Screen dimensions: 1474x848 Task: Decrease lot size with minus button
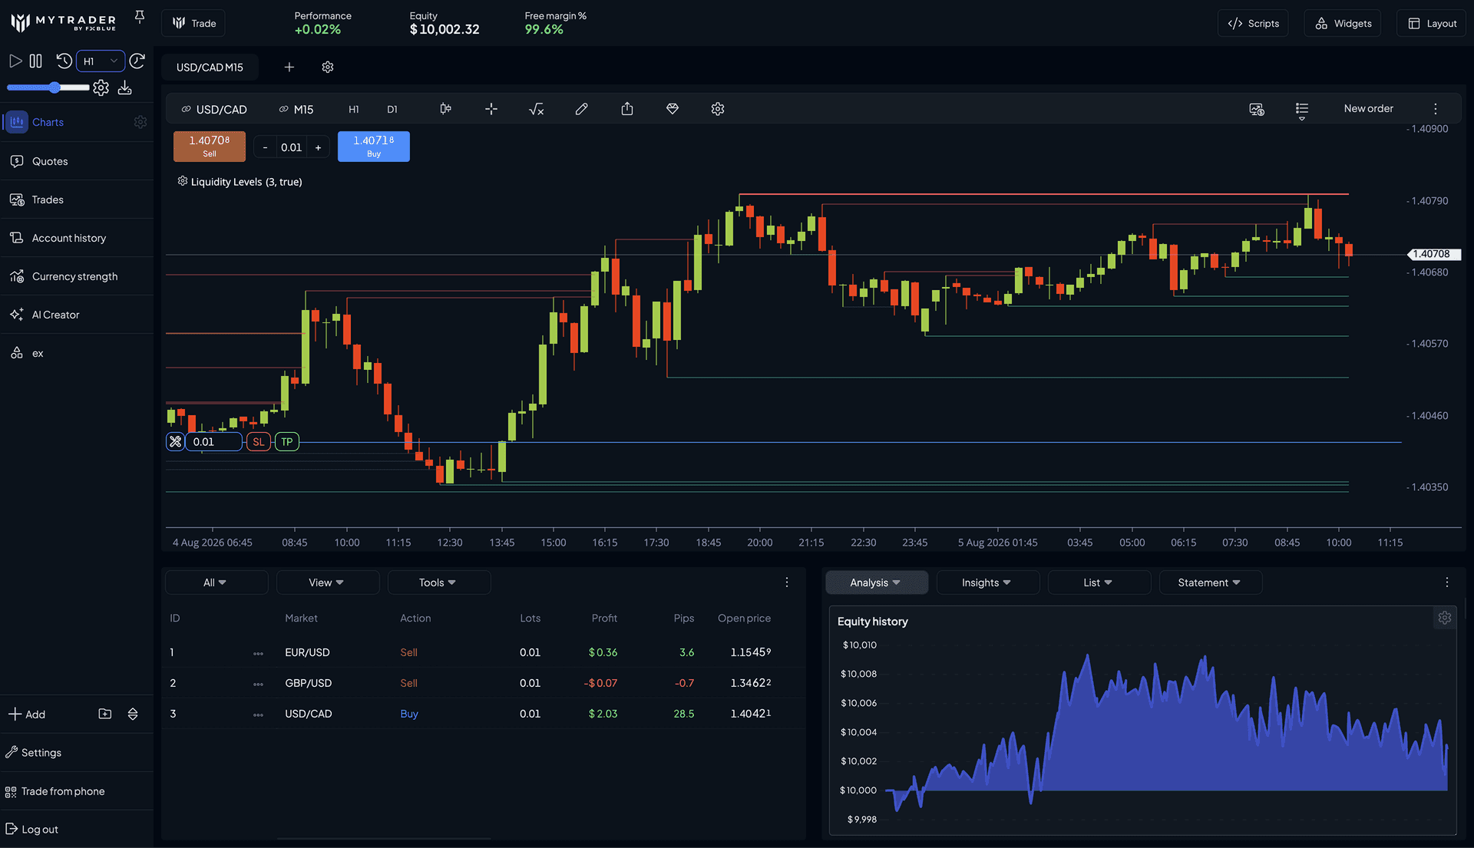pos(265,147)
